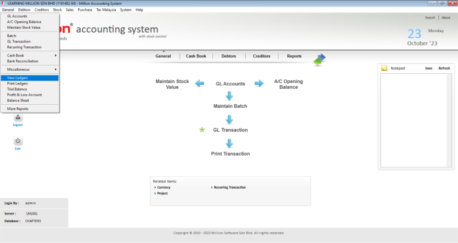Choose Maintain Stock Value menu entry

tap(30, 27)
